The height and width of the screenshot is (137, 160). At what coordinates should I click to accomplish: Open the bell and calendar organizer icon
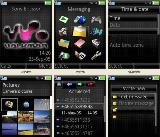coord(80,55)
